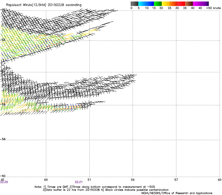Click longitude axis label '51'
The height and width of the screenshot is (195, 222).
tap(89, 180)
